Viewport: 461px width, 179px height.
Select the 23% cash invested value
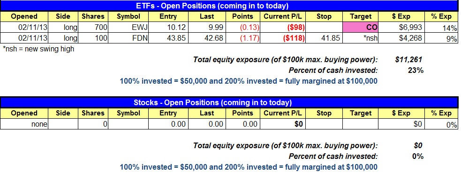[415, 70]
